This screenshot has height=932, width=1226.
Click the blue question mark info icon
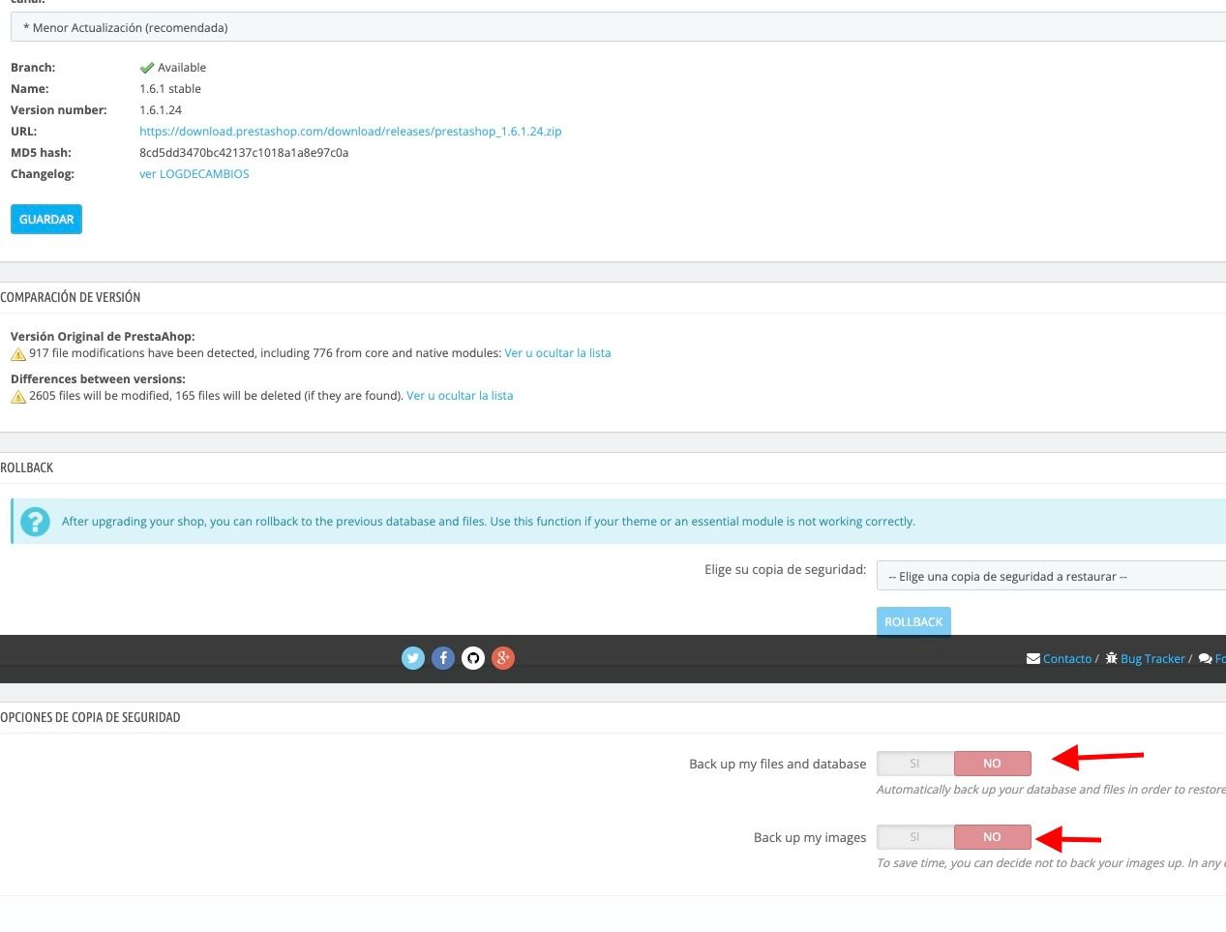tap(35, 522)
